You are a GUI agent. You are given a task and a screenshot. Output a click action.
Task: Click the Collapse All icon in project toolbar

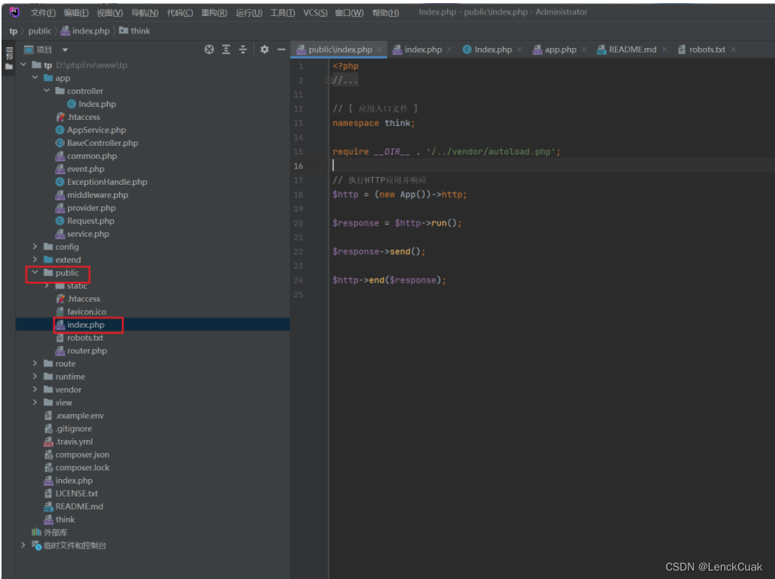click(x=243, y=50)
